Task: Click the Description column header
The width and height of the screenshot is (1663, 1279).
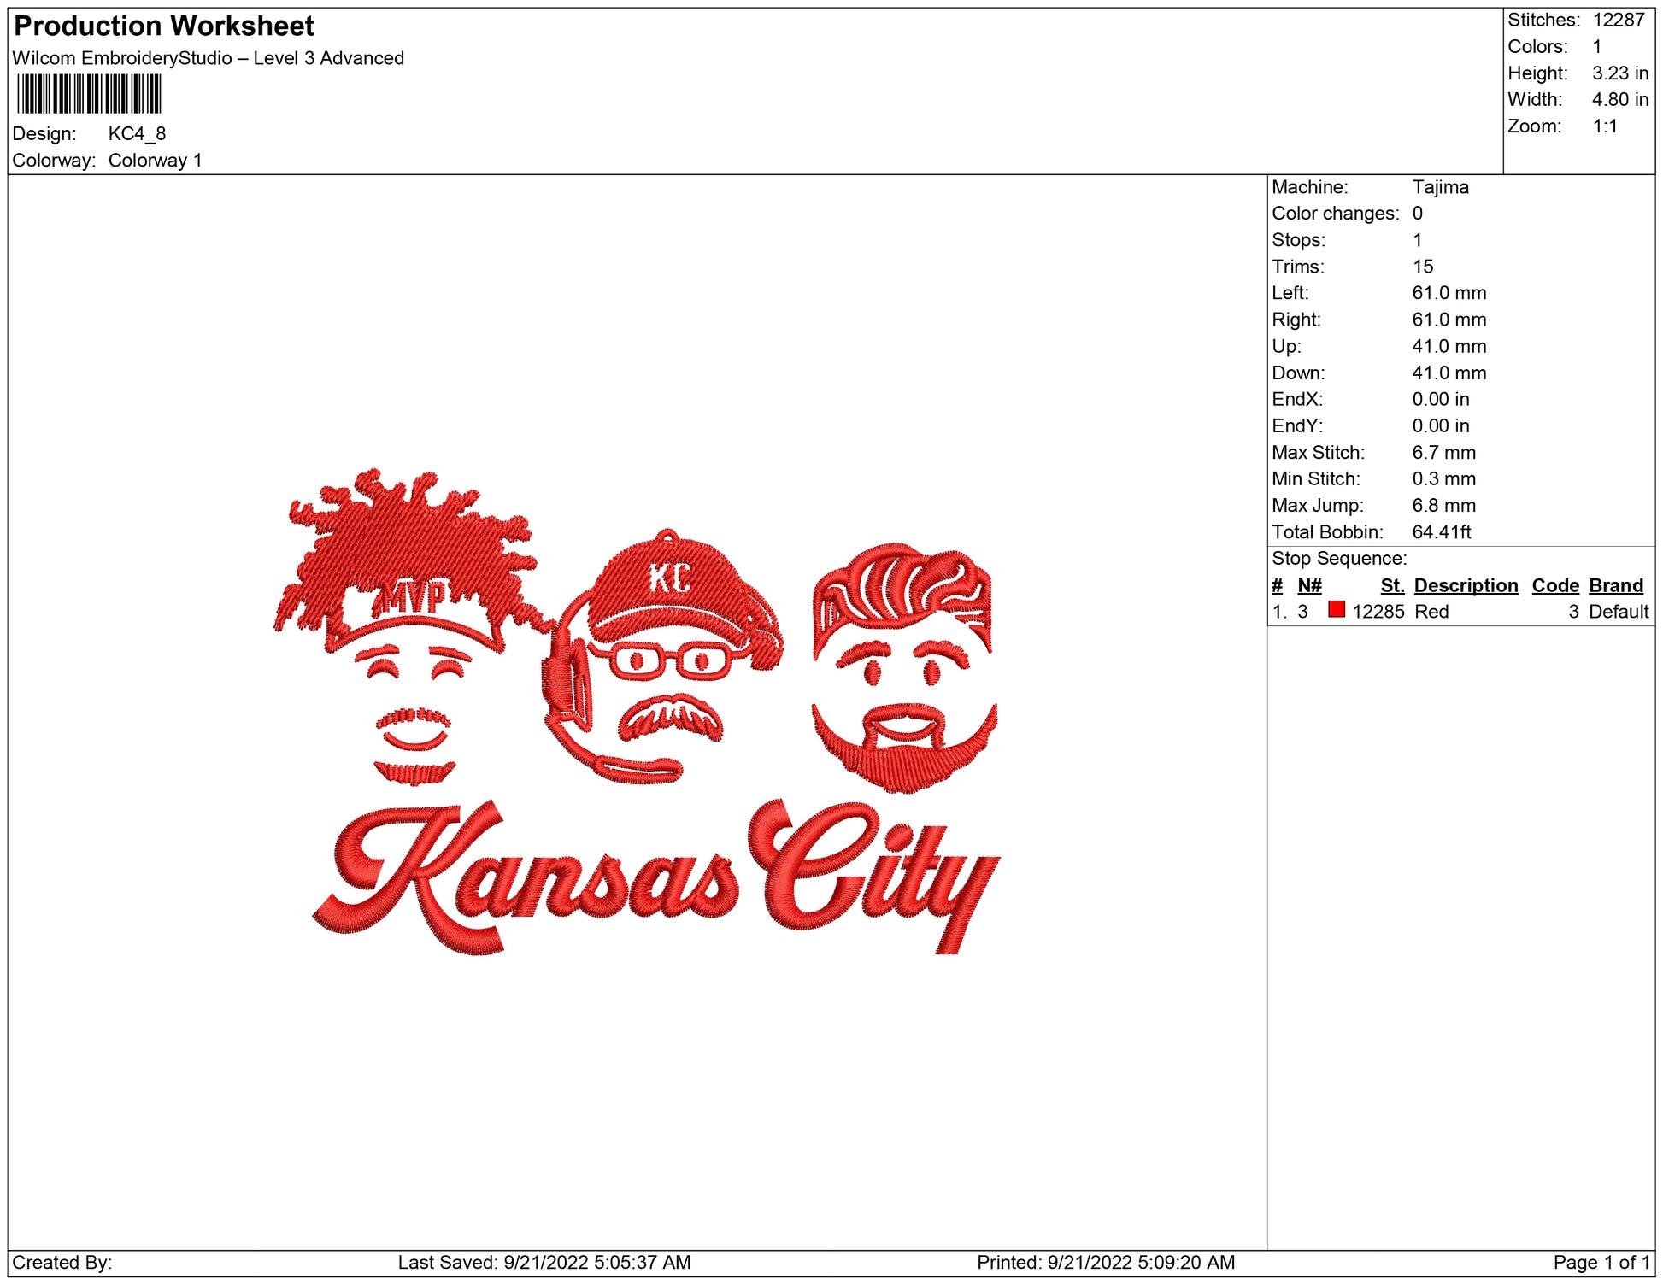Action: click(x=1466, y=585)
